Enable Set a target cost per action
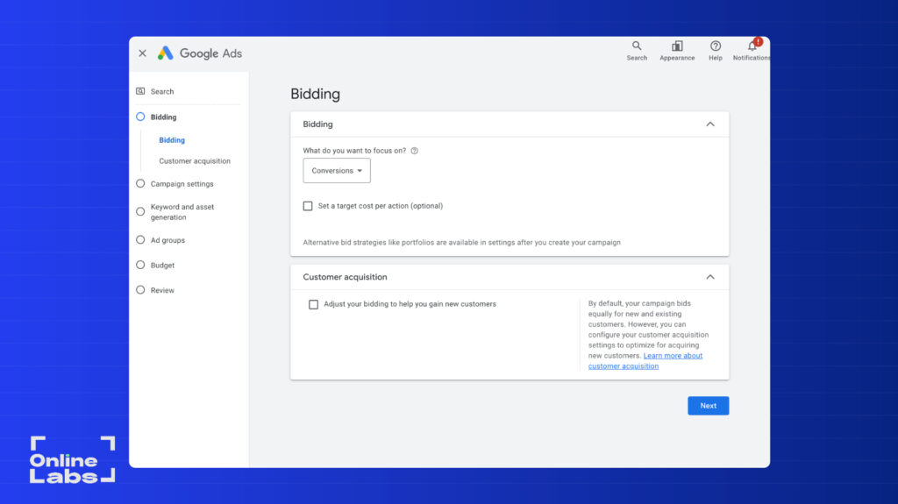Screen dimensions: 898x504 pos(308,206)
